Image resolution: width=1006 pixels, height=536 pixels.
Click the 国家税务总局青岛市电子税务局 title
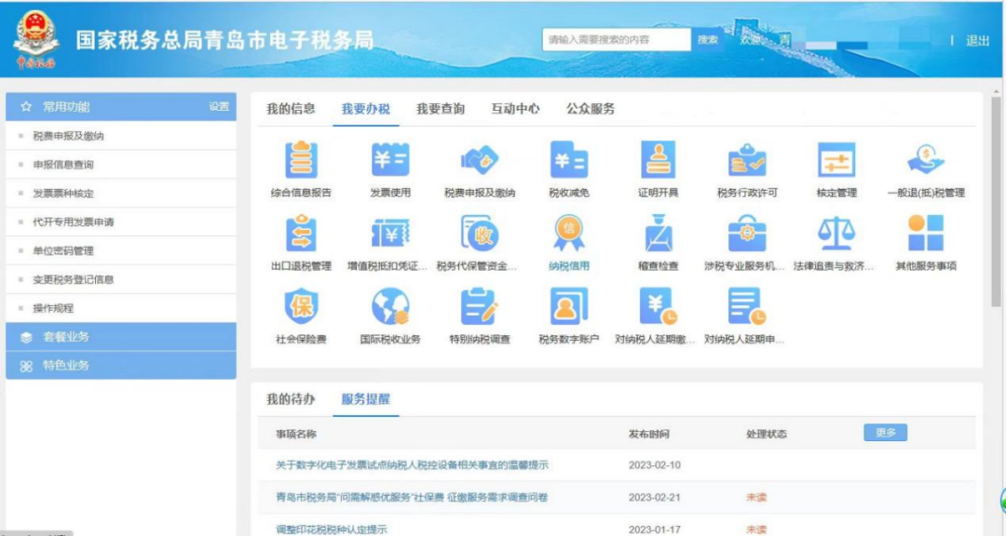224,40
